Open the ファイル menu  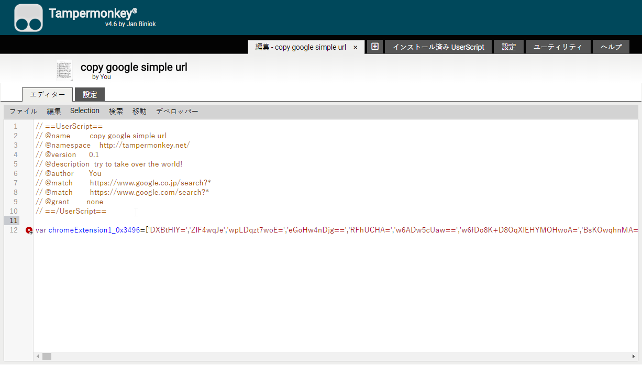(23, 111)
